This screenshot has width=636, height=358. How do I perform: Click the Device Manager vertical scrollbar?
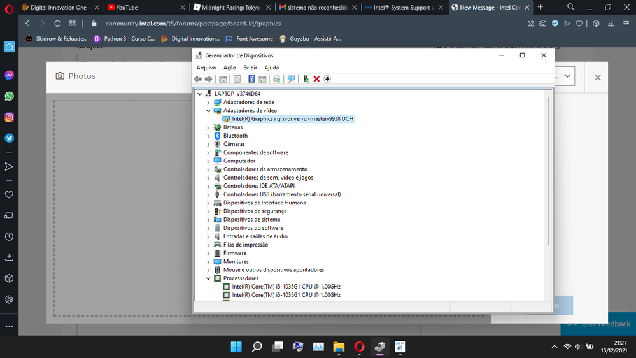click(x=548, y=171)
